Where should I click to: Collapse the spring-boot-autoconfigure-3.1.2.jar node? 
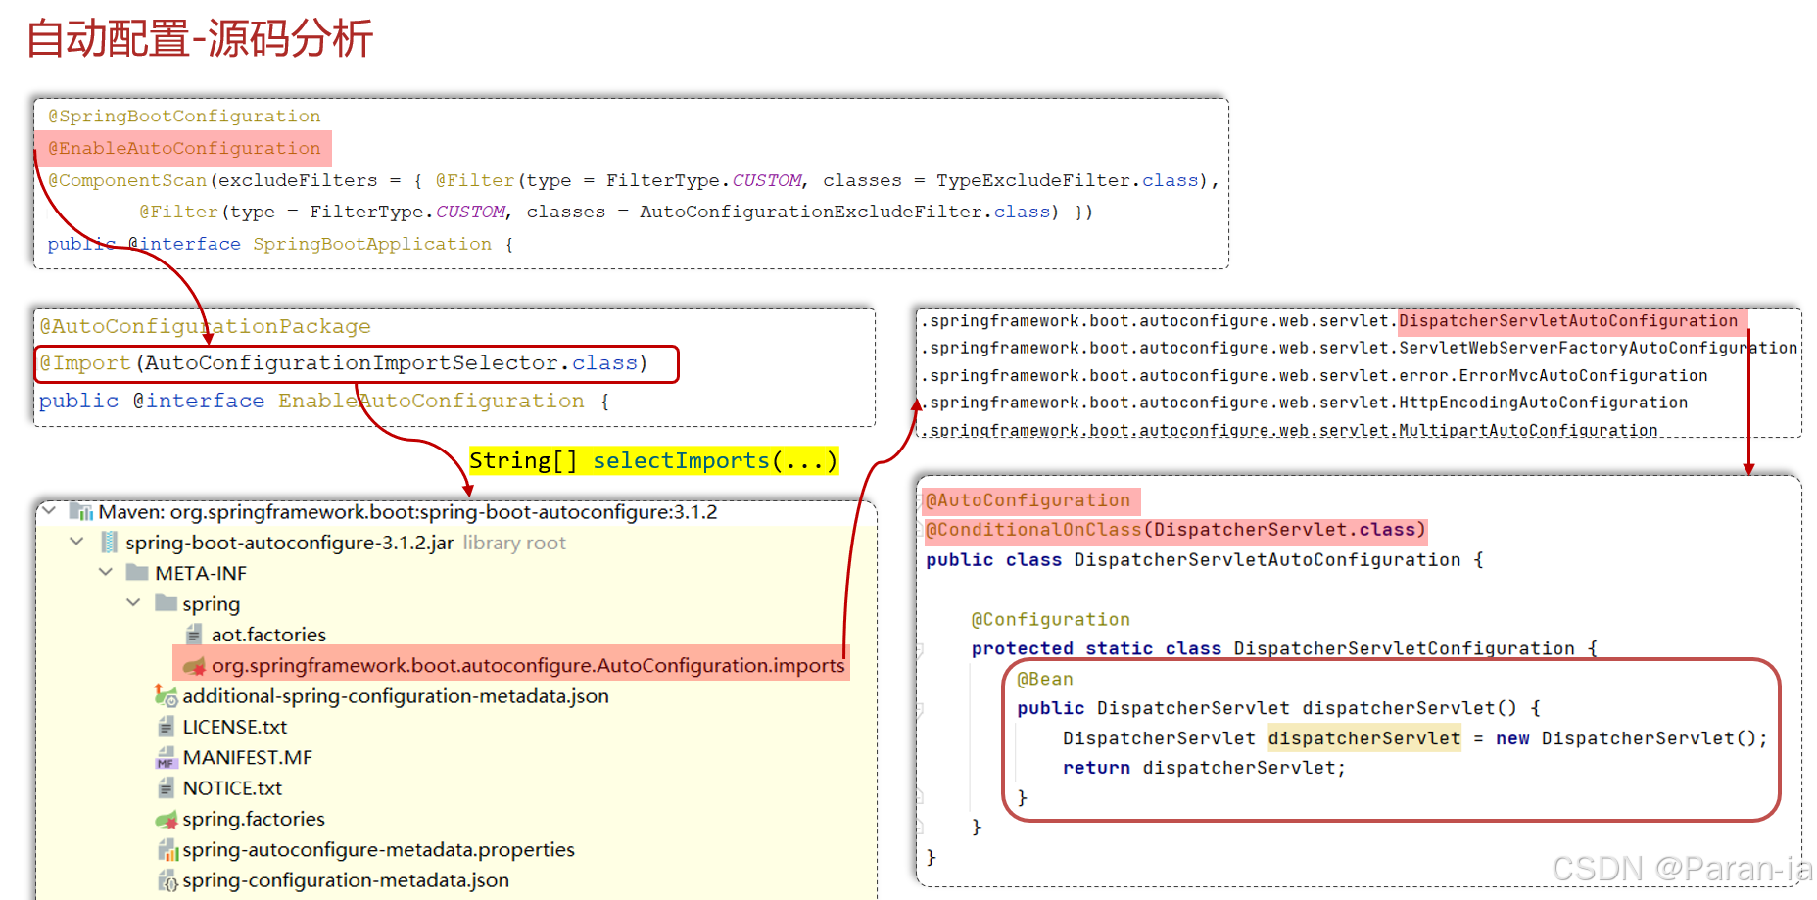(77, 542)
